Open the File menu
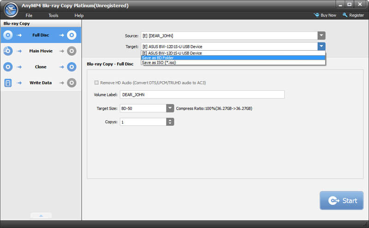 click(x=29, y=15)
